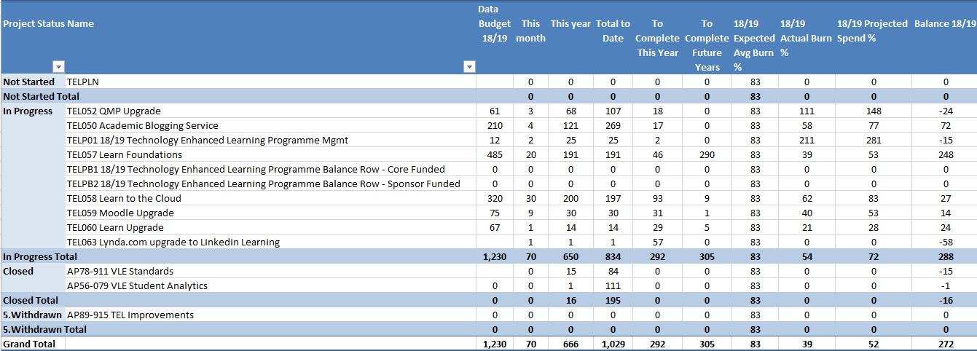Select TEL063 Lynda.com upgrade to Linkedin Learning
Viewport: 977px width, 351px height.
click(173, 242)
